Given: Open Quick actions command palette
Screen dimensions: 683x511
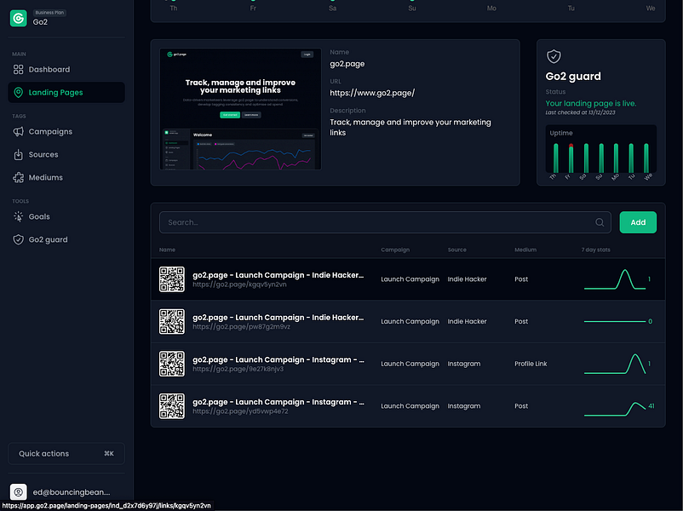Looking at the screenshot, I should point(66,453).
